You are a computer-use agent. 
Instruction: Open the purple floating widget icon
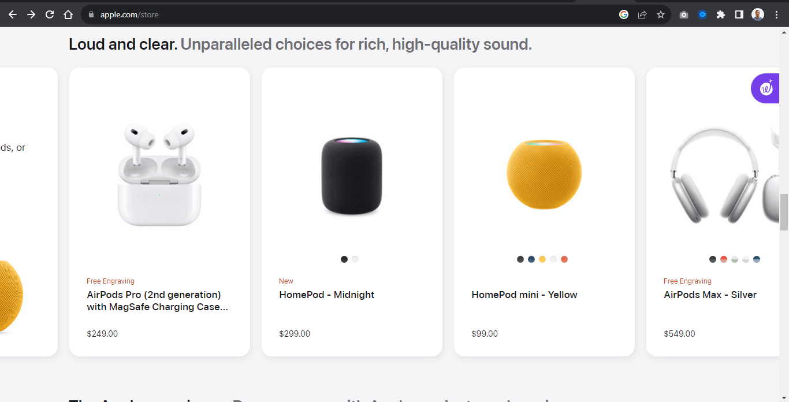[x=766, y=88]
